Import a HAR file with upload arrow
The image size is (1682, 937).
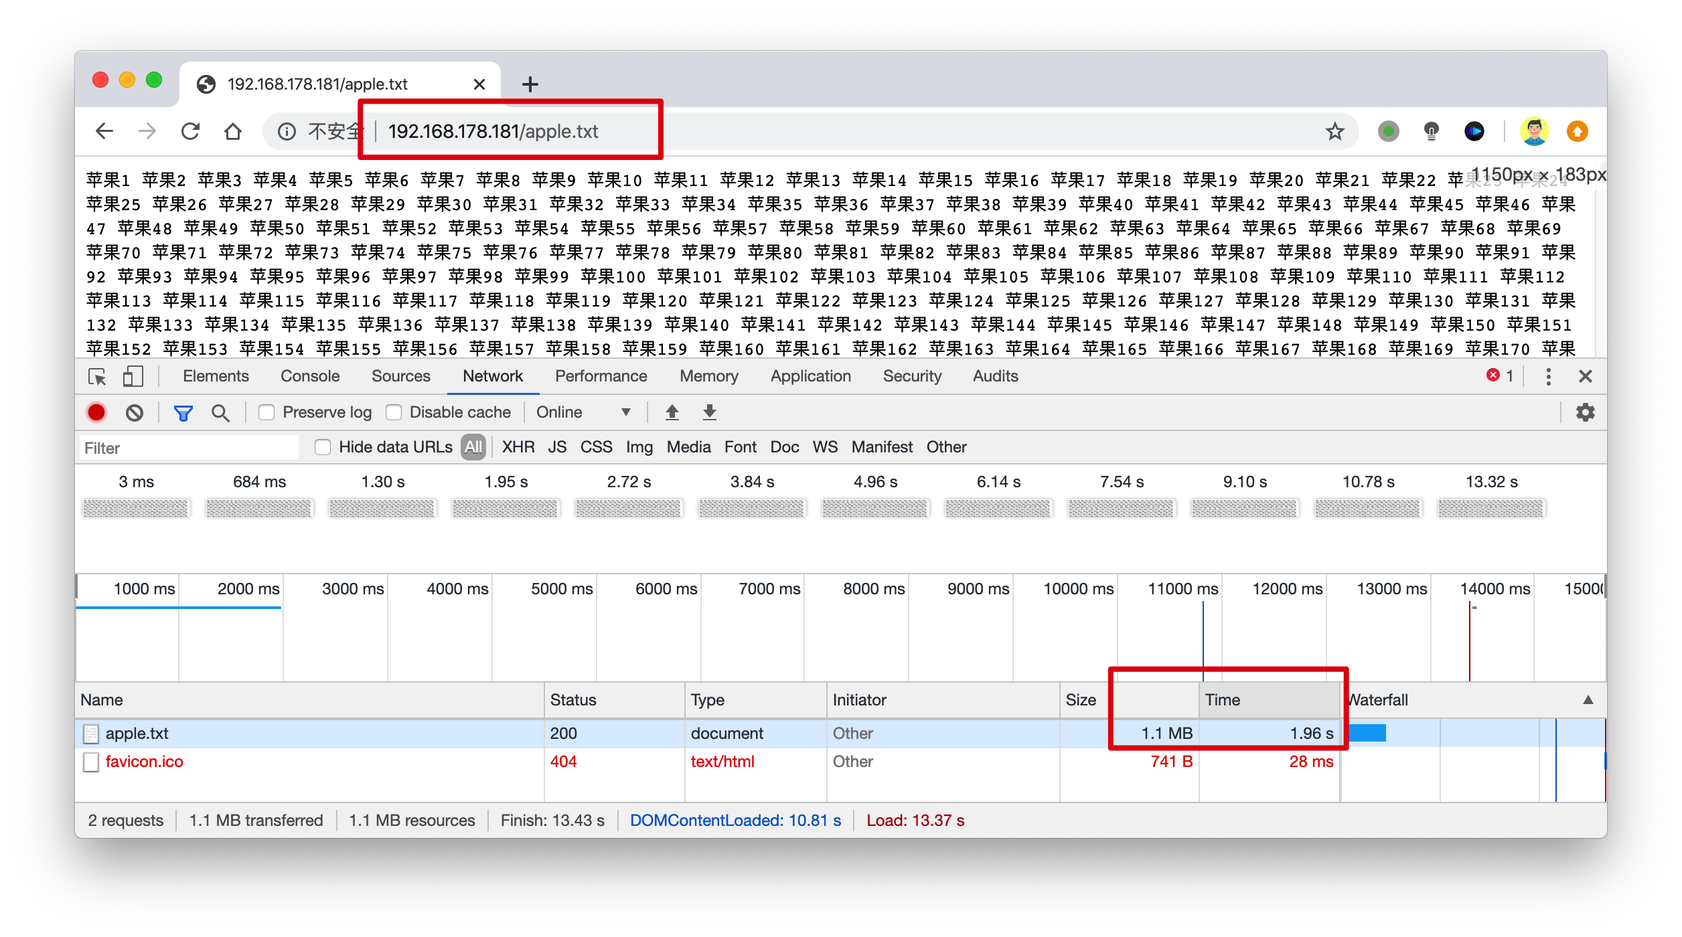pyautogui.click(x=672, y=412)
